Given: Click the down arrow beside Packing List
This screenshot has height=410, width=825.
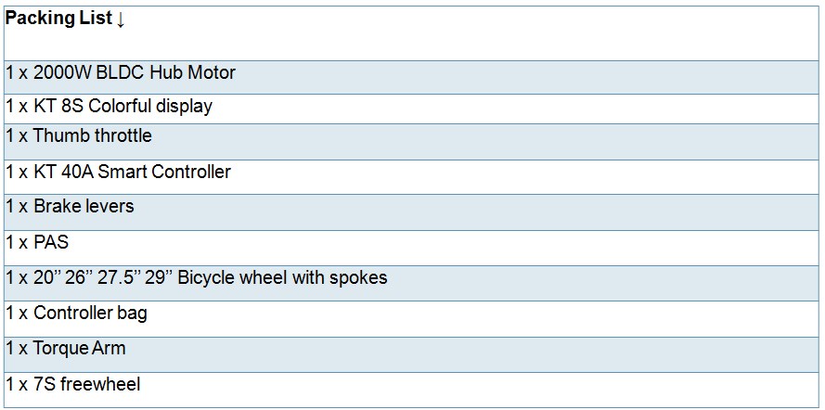Looking at the screenshot, I should (121, 19).
